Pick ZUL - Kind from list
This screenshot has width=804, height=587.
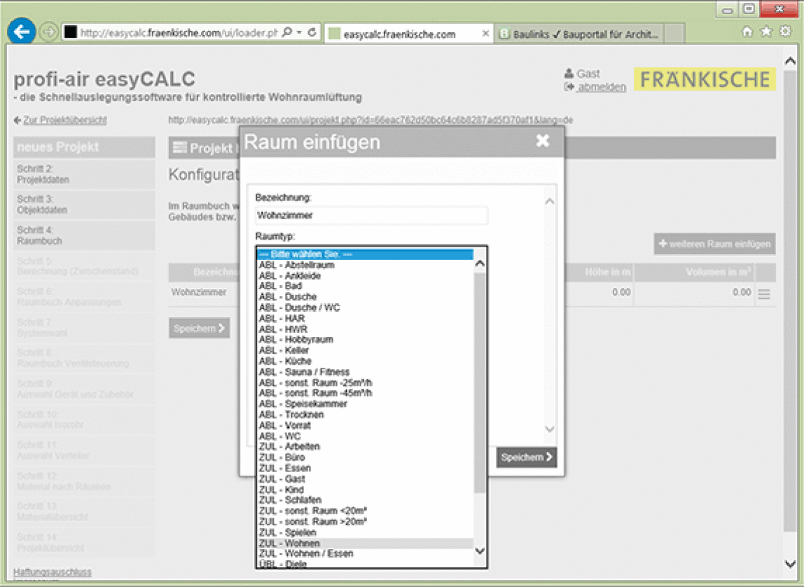point(365,490)
